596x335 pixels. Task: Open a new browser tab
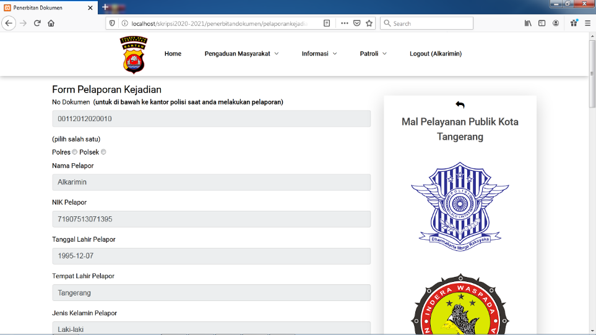105,7
